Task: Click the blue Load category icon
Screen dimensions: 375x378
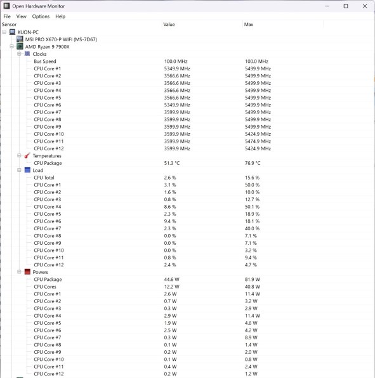Action: (27, 170)
